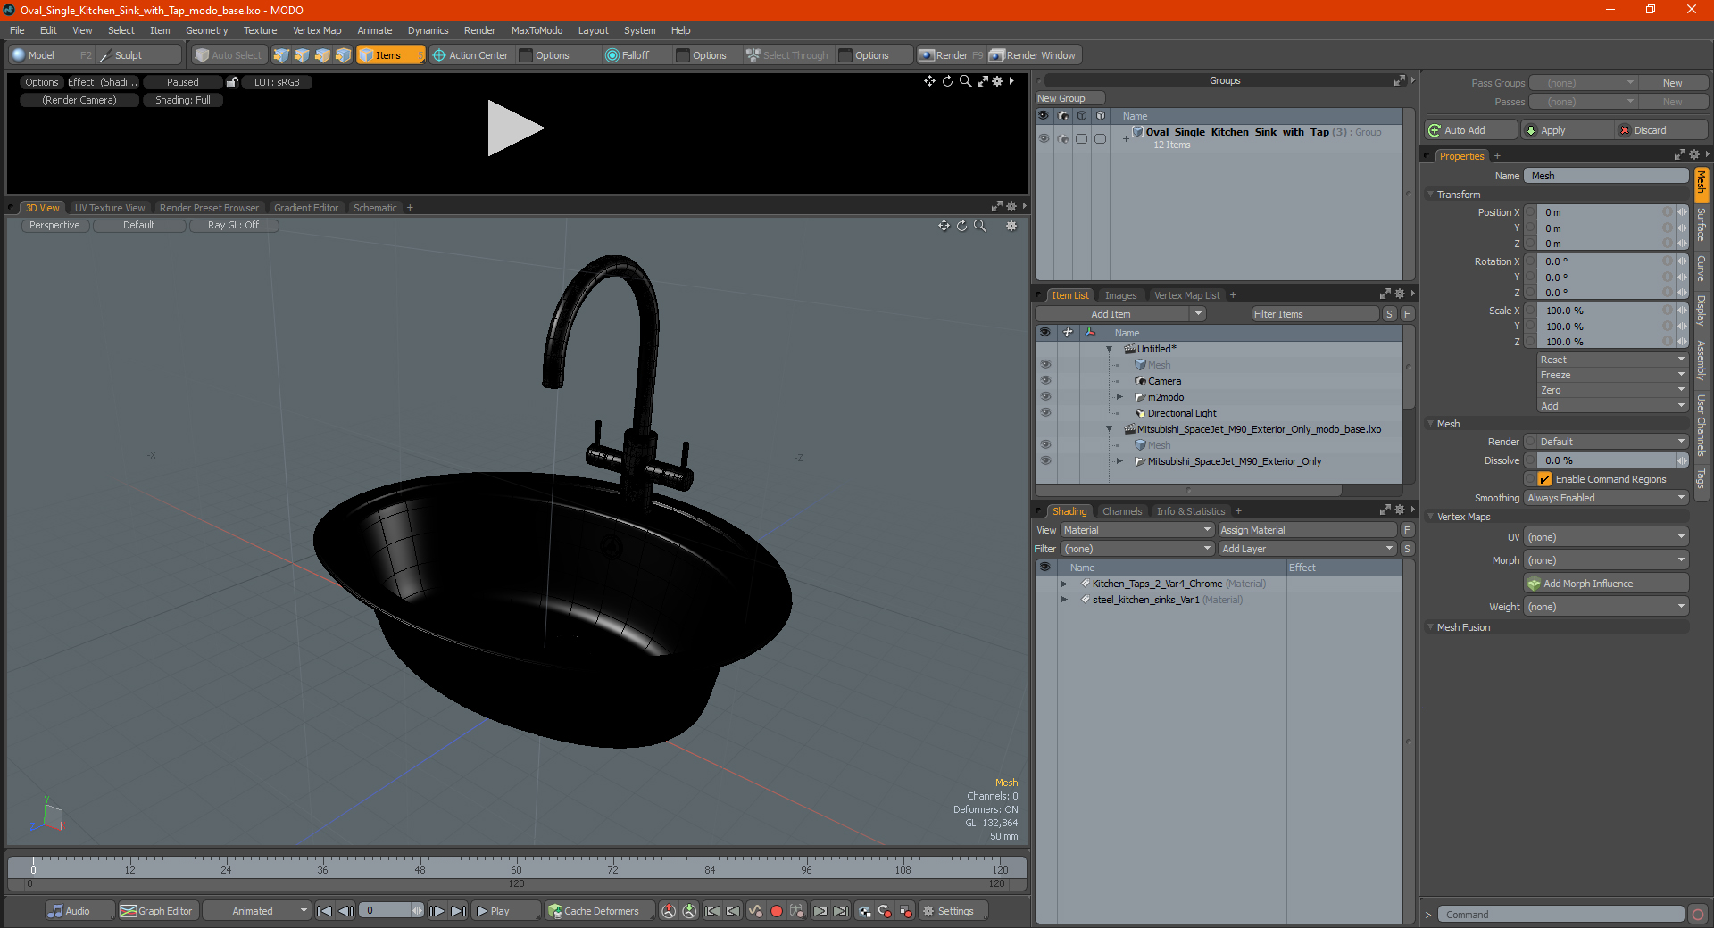Toggle visibility of Camera item

(x=1044, y=381)
